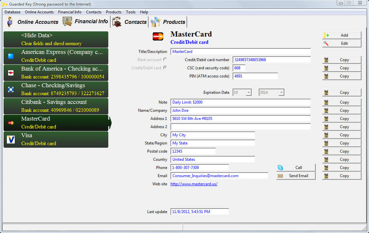Click the empty Address 2 field

coord(240,127)
